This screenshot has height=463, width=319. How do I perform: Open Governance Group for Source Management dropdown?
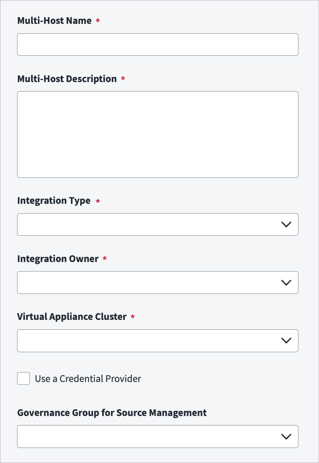pos(158,437)
